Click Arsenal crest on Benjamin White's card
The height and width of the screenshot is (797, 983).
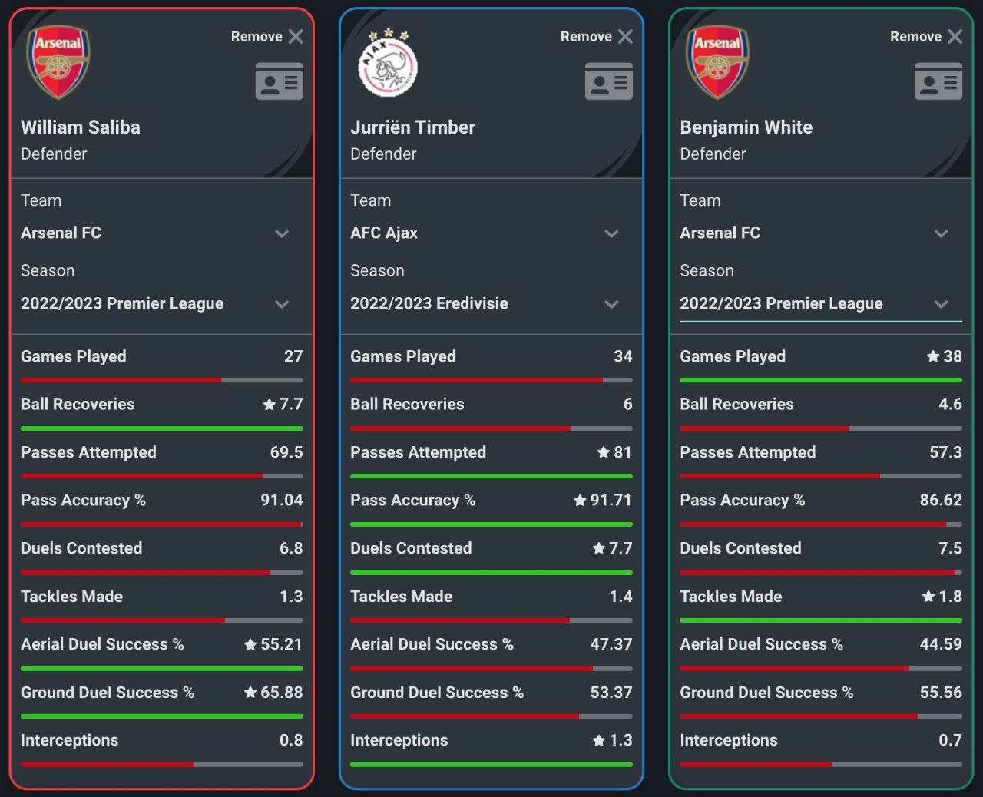tap(717, 61)
